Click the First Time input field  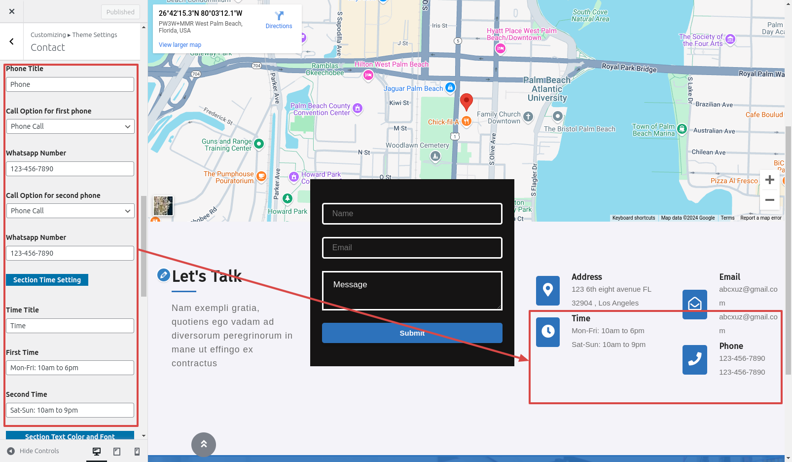pyautogui.click(x=70, y=368)
